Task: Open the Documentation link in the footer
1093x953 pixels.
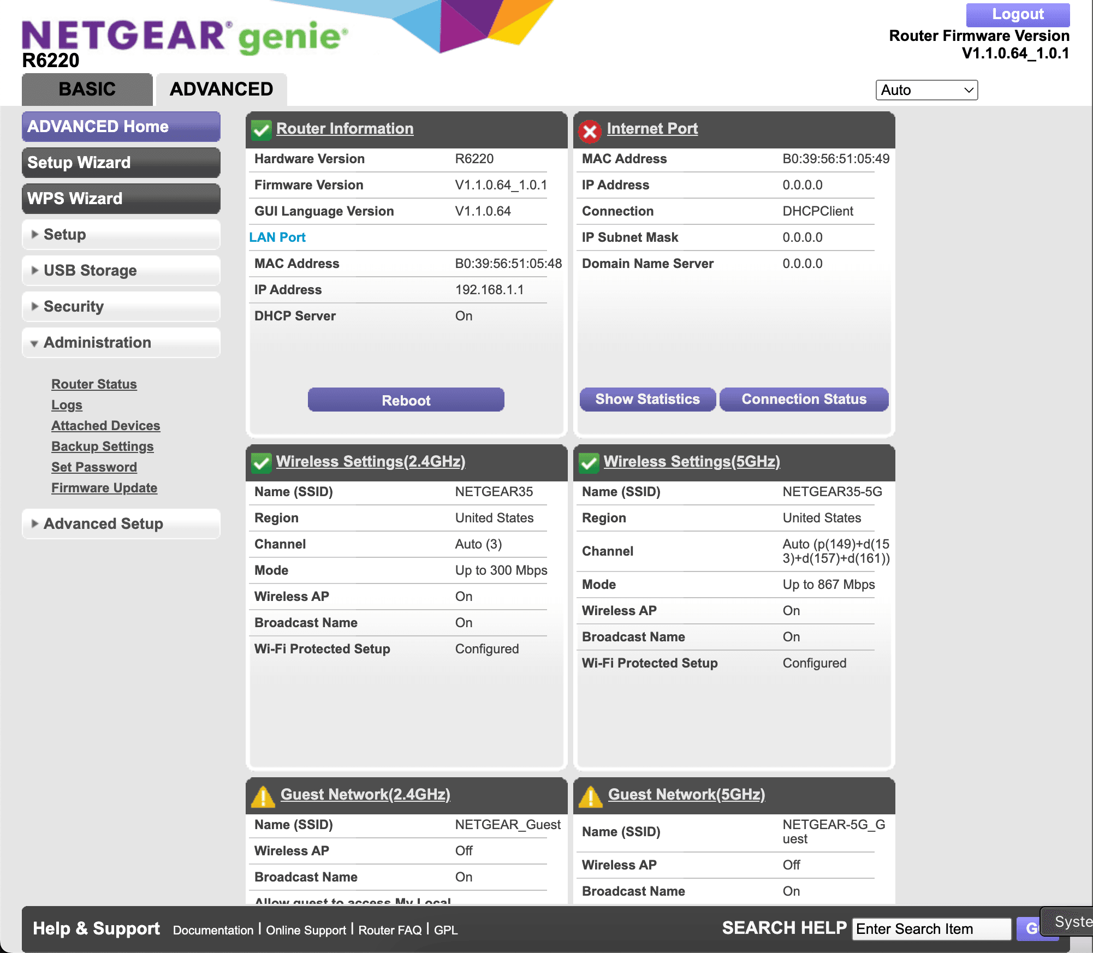Action: click(213, 930)
